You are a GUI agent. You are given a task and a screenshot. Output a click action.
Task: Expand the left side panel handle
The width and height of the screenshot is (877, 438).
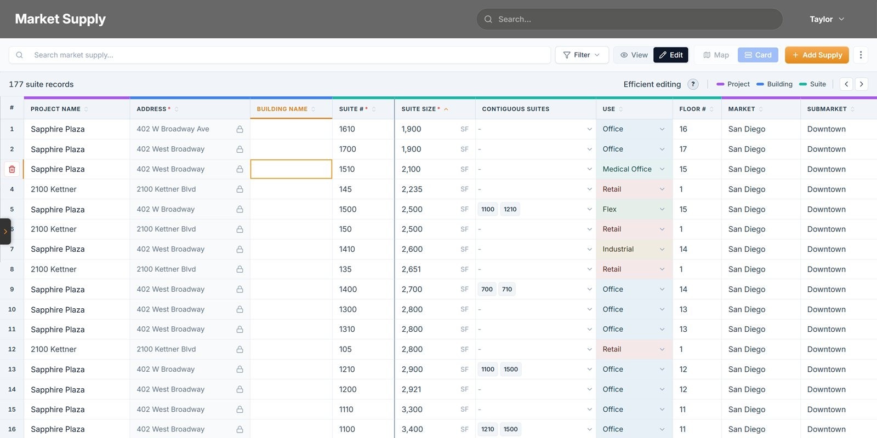point(5,231)
